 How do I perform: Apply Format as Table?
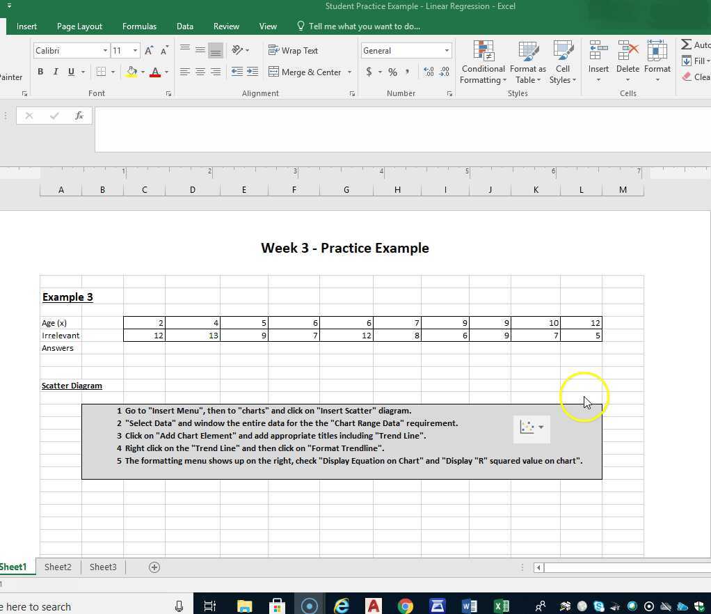coord(527,63)
